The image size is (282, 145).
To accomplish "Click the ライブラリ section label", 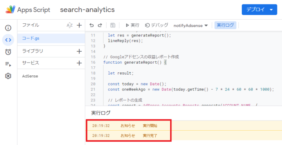I will click(33, 51).
